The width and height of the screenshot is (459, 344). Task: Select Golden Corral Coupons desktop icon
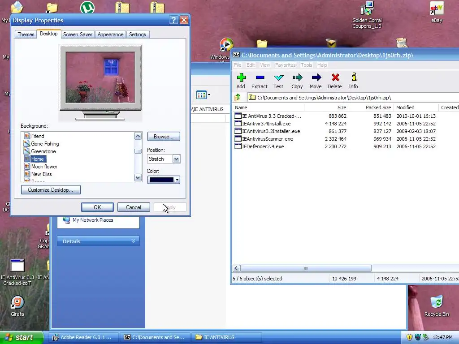pos(367,15)
